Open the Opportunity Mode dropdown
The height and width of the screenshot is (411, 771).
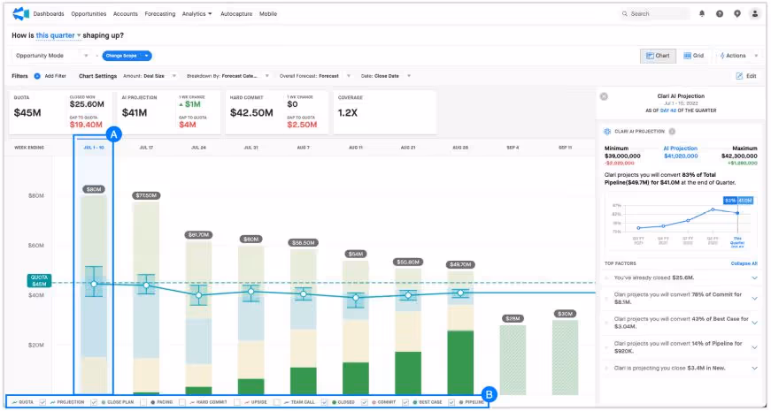coord(50,56)
